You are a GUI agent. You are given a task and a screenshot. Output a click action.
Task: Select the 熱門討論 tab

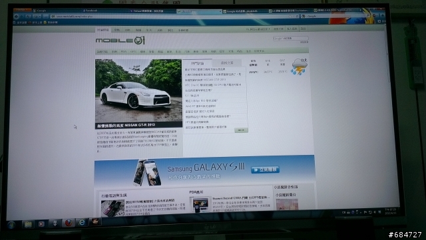point(197,63)
